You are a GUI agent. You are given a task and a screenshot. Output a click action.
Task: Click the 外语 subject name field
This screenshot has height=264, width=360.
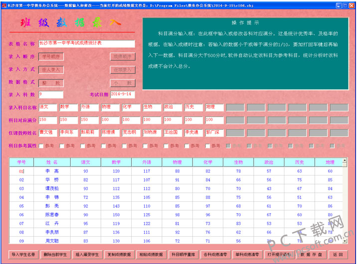click(x=90, y=107)
